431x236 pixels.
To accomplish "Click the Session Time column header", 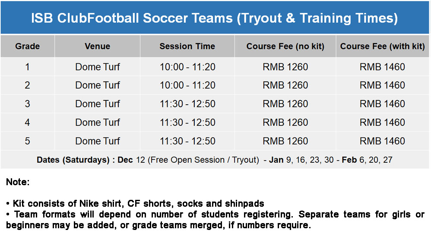I will tap(187, 47).
